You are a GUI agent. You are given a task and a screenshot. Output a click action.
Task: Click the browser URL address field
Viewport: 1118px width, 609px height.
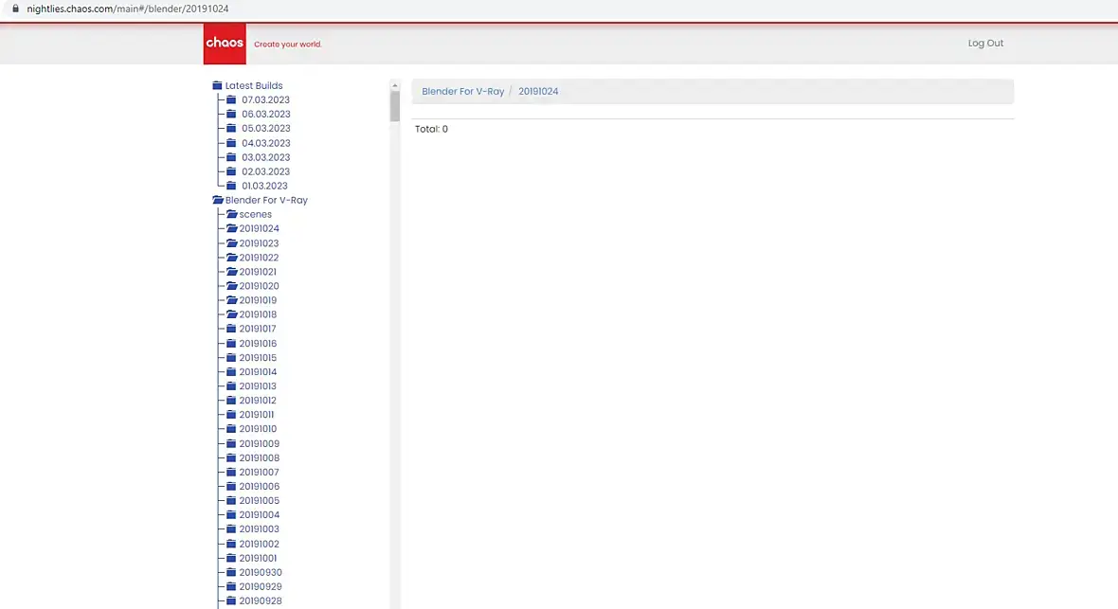coord(128,9)
